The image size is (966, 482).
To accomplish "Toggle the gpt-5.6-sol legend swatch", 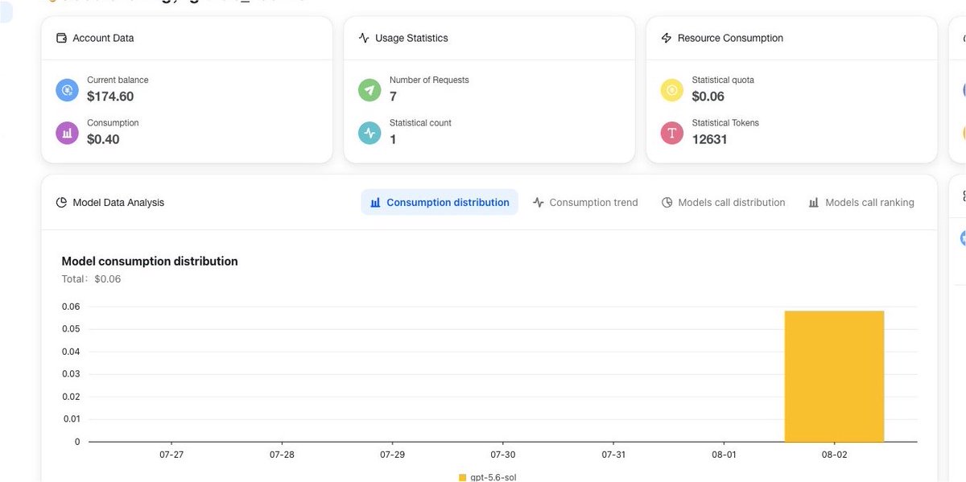I will [462, 477].
